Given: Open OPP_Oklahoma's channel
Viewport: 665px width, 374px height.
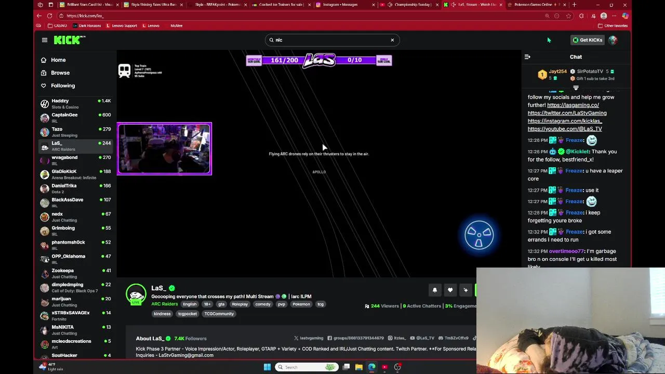Looking at the screenshot, I should [76, 259].
